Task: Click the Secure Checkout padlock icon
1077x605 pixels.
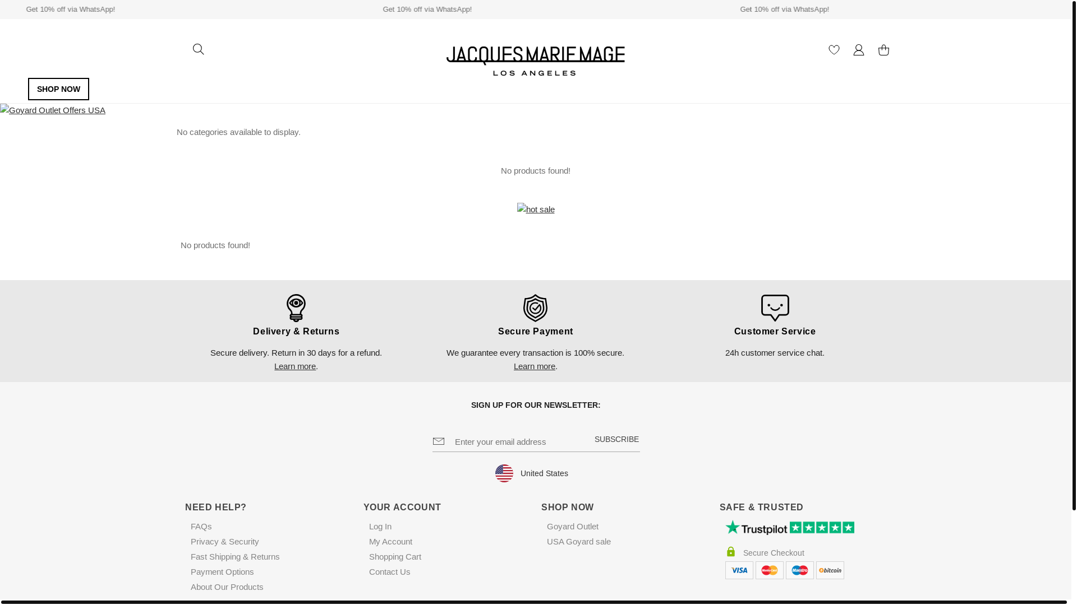Action: click(731, 552)
